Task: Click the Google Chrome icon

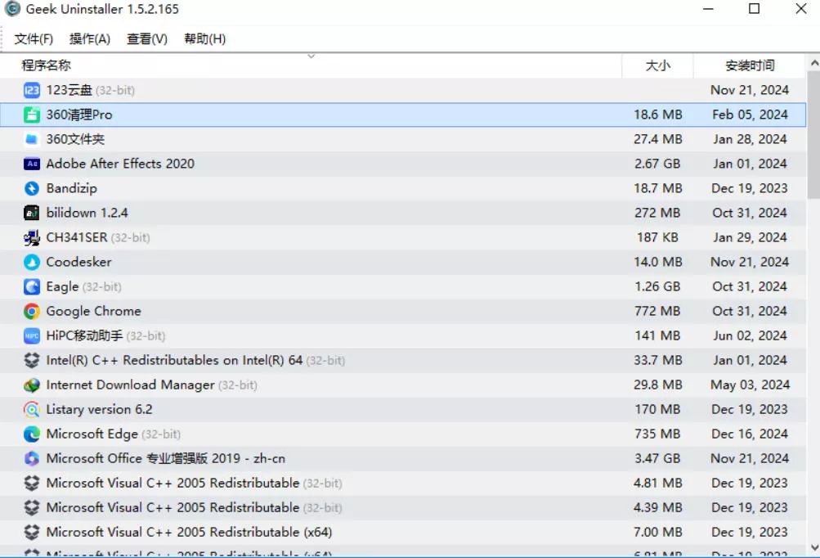Action: tap(31, 312)
